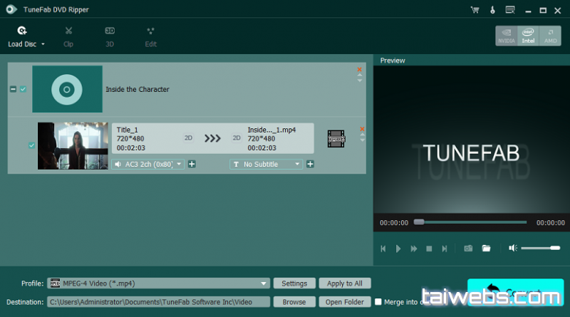Expand the AC3 2ch audio track dropdown
The width and height of the screenshot is (570, 317).
pyautogui.click(x=179, y=165)
